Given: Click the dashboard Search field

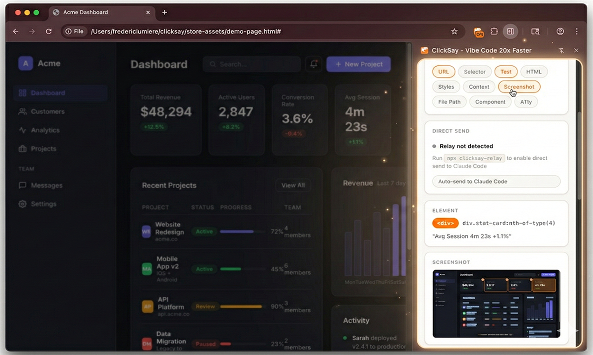Looking at the screenshot, I should coord(252,64).
